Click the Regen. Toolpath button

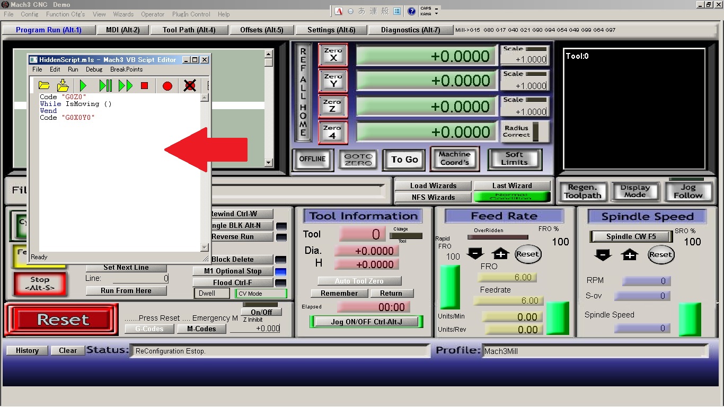point(582,191)
